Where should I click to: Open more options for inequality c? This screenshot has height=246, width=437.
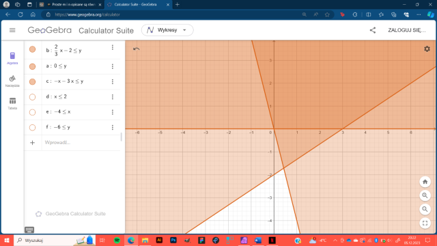coord(113,81)
